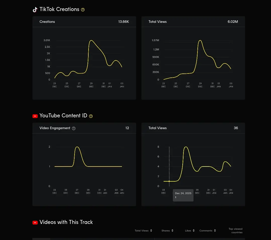Screen dimensions: 271x240
Task: Click the YouTube Total Views 36 value
Action: pos(236,128)
